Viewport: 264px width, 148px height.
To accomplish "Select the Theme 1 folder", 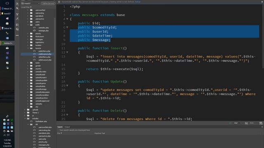I will click(x=35, y=113).
